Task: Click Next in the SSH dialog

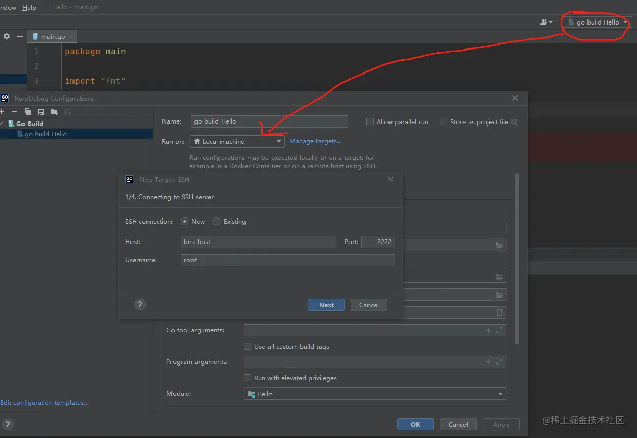Action: click(326, 305)
